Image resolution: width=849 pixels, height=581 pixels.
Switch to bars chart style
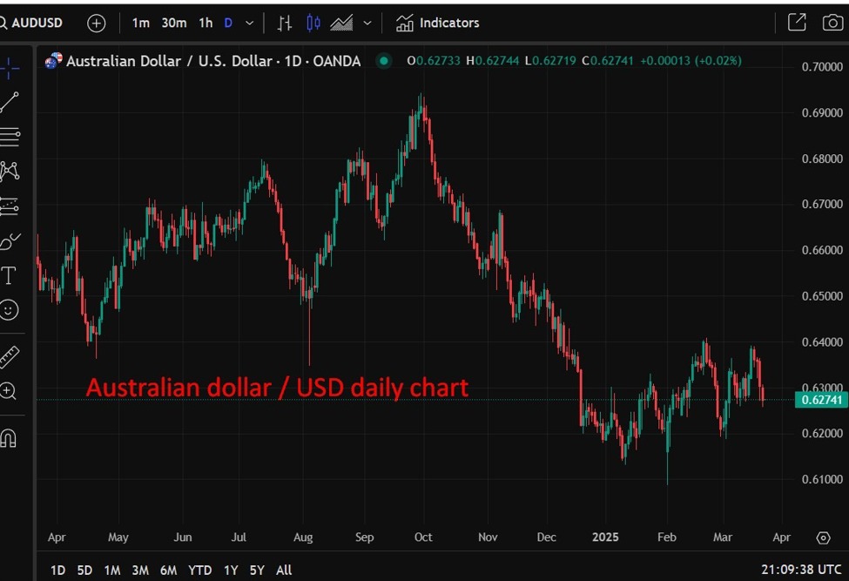[285, 24]
